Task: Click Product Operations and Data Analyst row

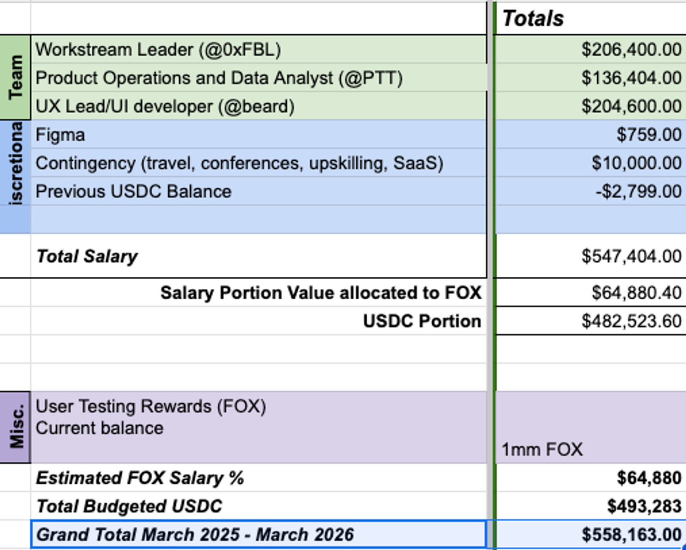Action: [258, 78]
